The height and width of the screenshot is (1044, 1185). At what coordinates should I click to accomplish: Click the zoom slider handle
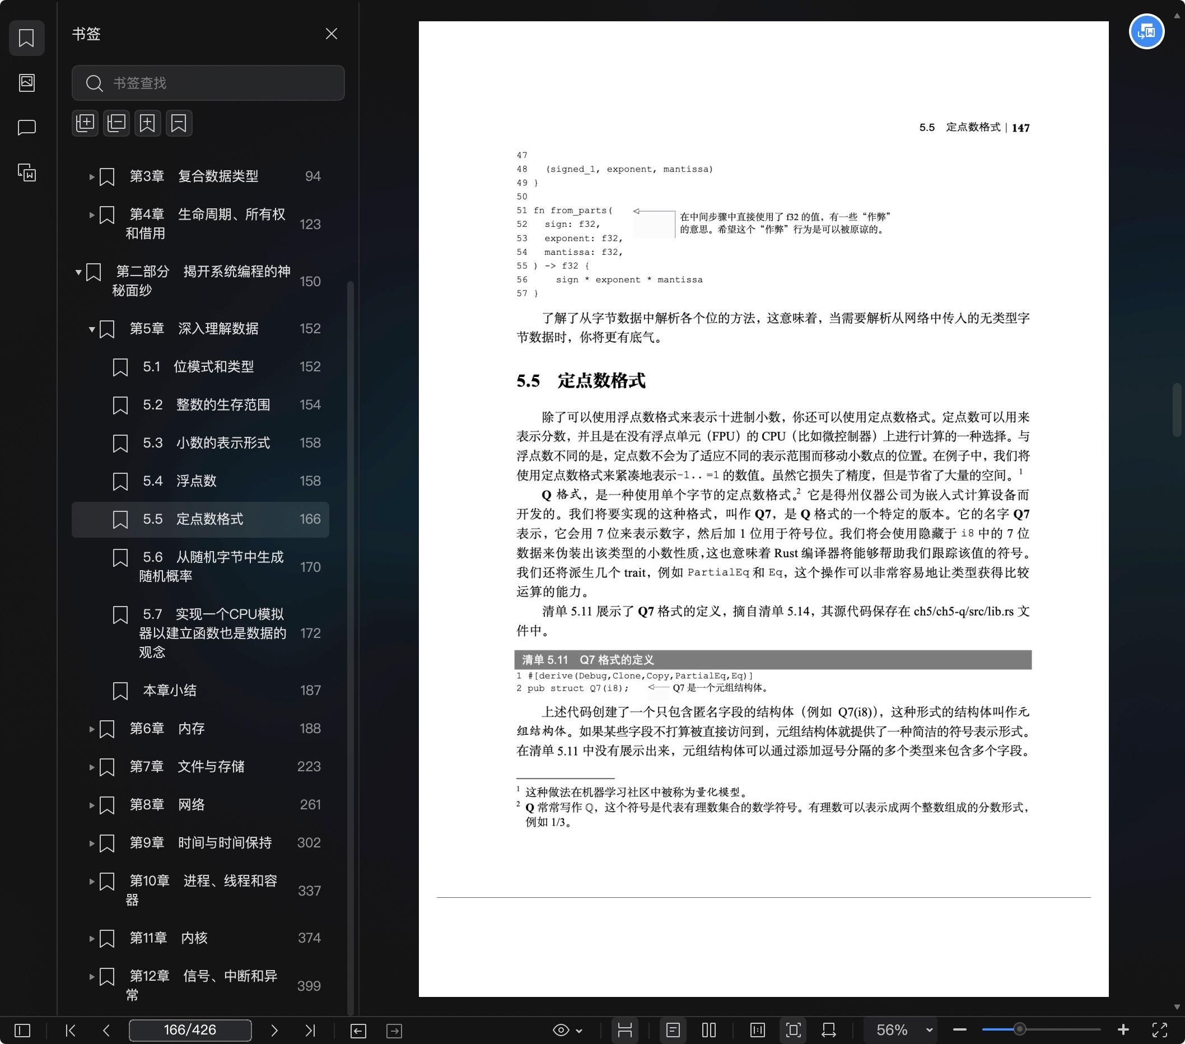coord(1019,1030)
